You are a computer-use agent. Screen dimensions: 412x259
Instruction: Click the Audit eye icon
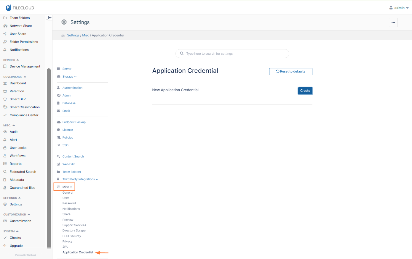click(x=5, y=132)
